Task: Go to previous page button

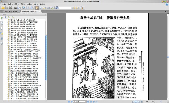Action: [x=72, y=102]
